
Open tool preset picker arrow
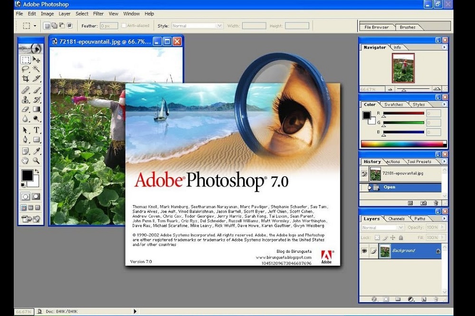[x=35, y=26]
